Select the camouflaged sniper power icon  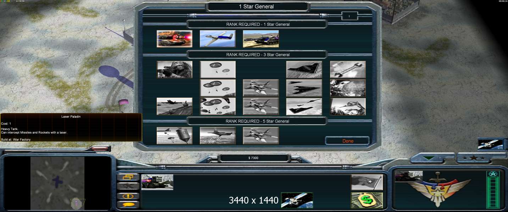tap(174, 70)
